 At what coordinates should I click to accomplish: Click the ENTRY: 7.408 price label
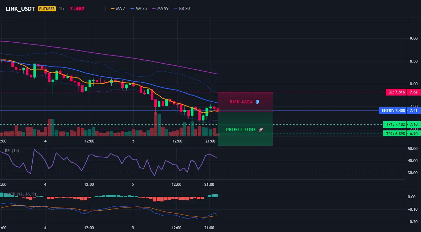393,110
